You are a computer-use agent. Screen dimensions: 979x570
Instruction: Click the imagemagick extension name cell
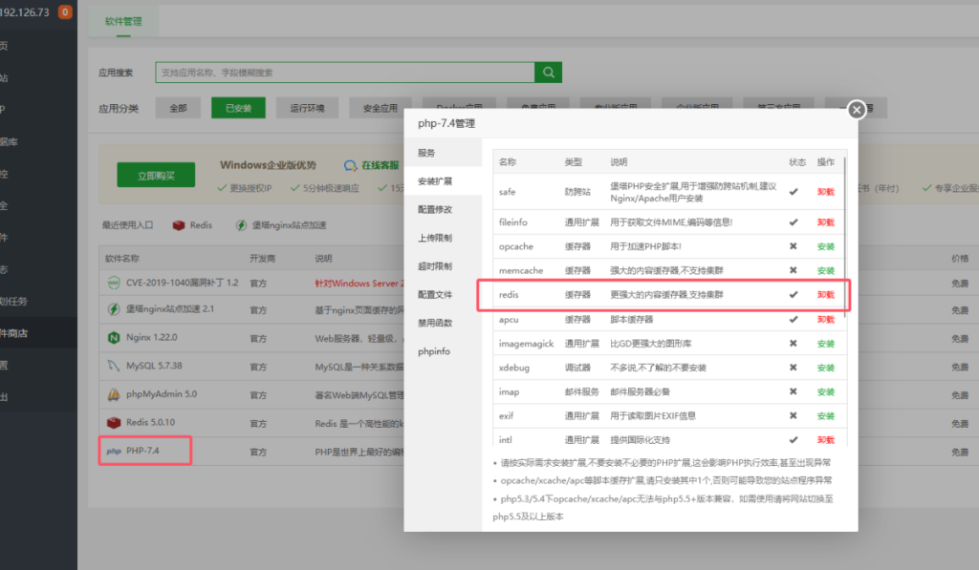526,344
